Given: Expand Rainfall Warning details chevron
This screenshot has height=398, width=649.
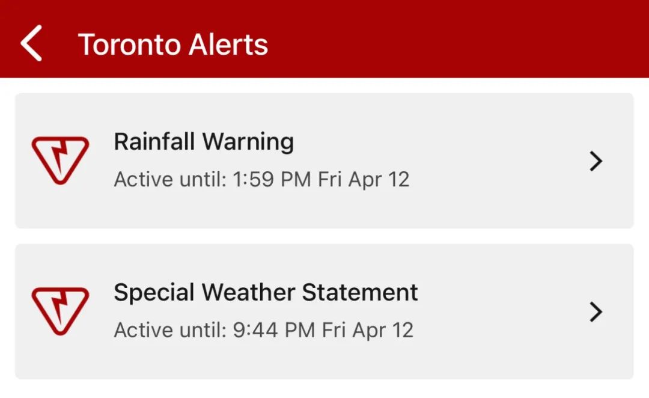Looking at the screenshot, I should (x=596, y=161).
